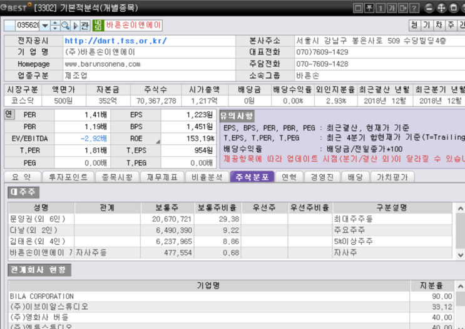Viewport: 465px width, 329px height.
Task: Click the pin window icon in title bar
Action: (x=369, y=8)
